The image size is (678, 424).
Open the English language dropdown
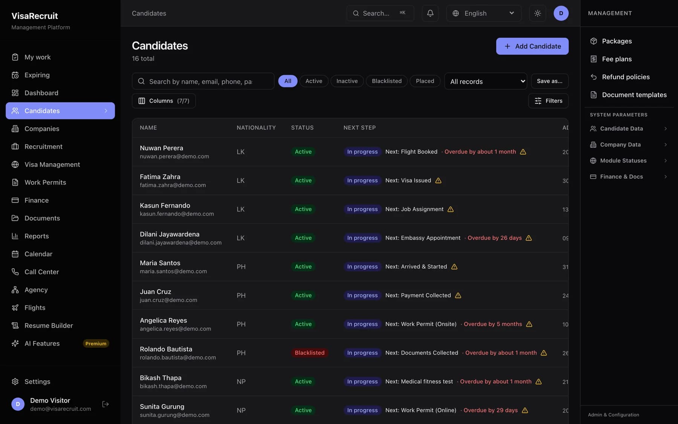[484, 13]
